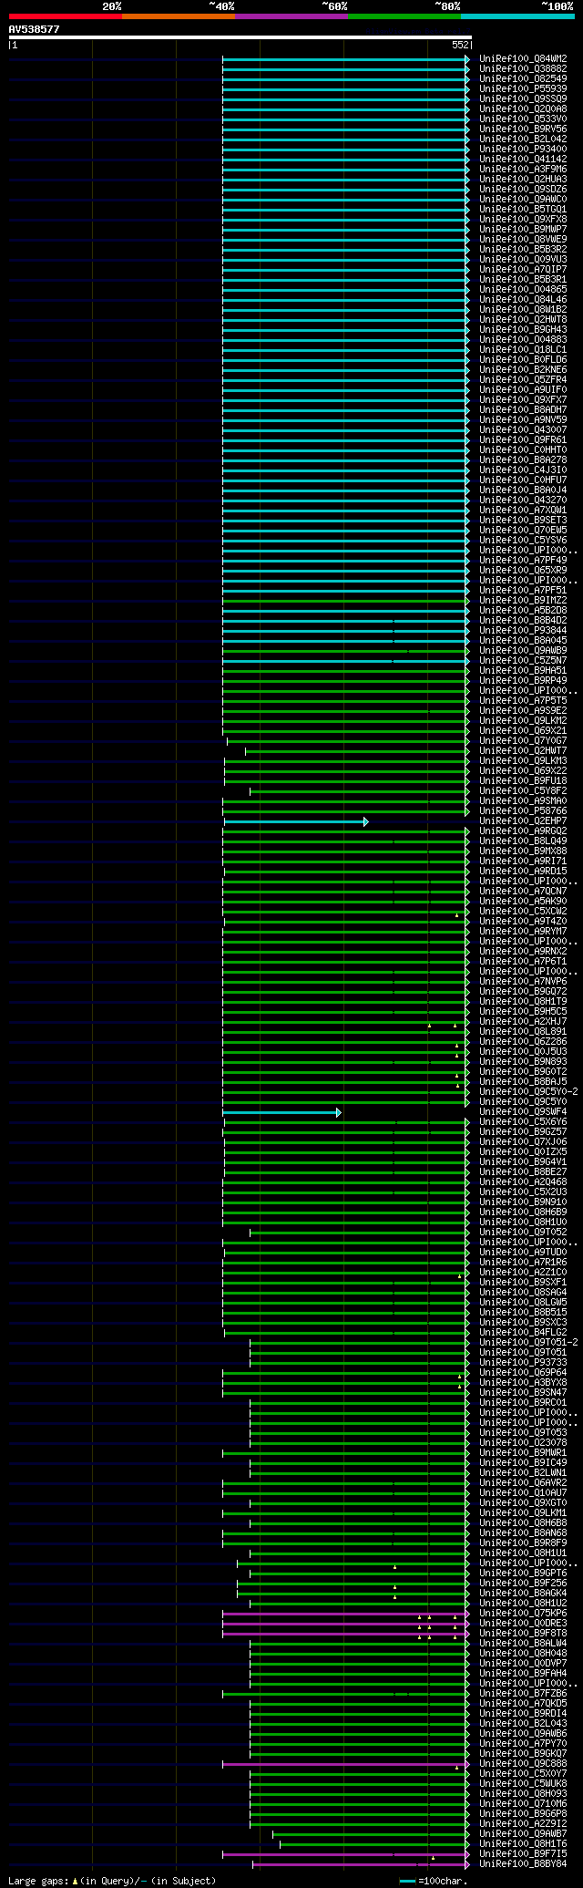Open hit UniRef100_Q38882

point(523,69)
